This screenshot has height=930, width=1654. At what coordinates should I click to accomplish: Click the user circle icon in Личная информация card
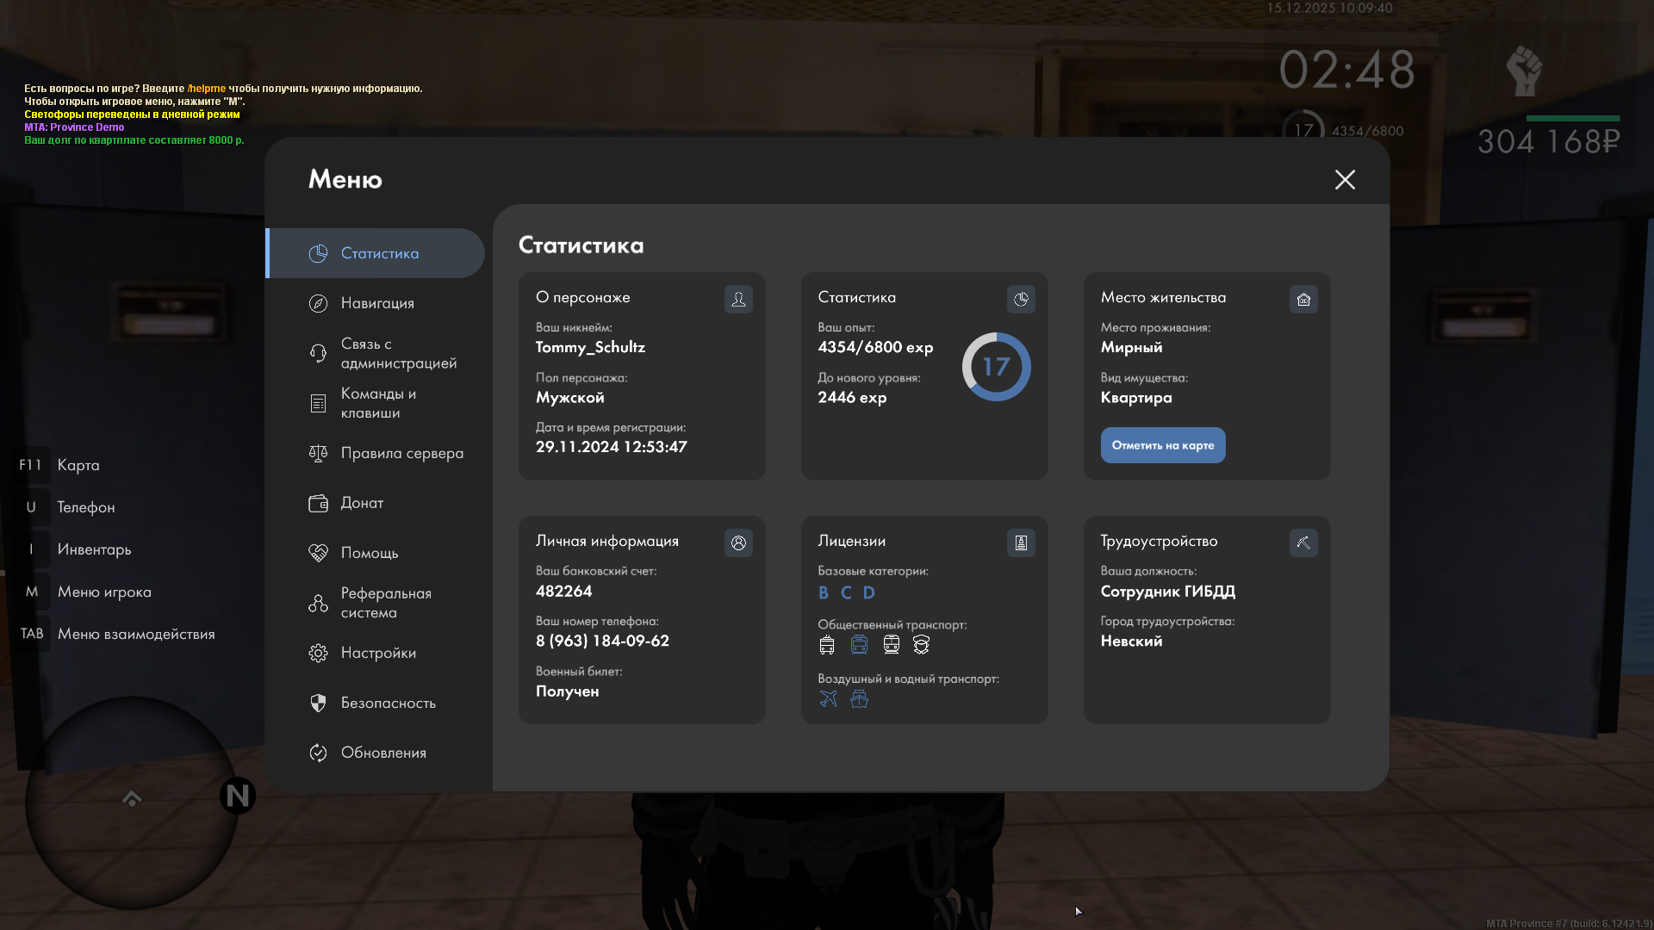coord(738,542)
